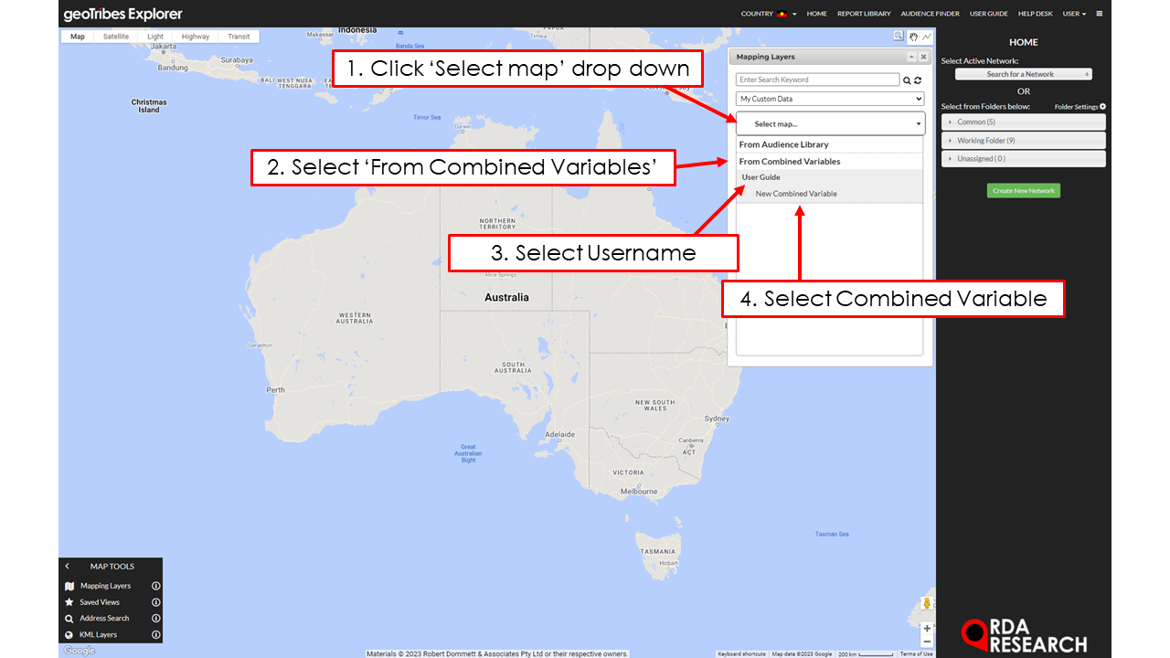Click the Address Search magnifier icon
1170x658 pixels.
click(x=69, y=619)
